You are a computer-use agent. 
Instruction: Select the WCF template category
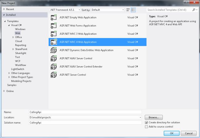(18, 61)
